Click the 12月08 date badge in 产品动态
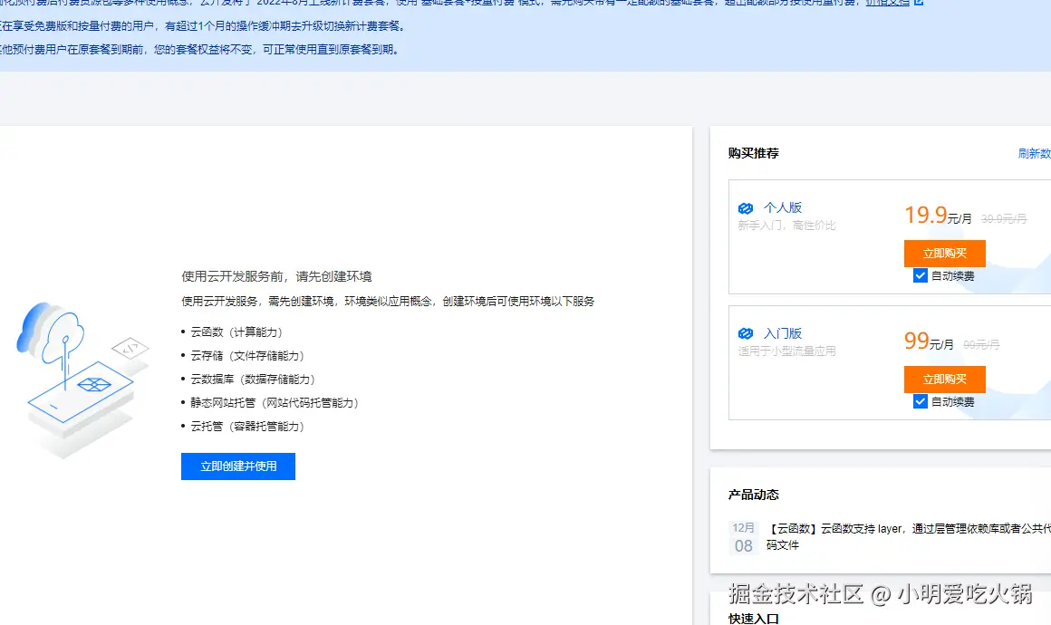 743,537
